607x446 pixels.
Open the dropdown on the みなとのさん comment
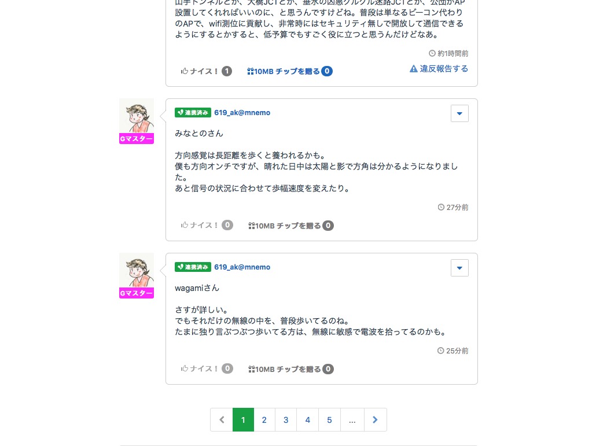[x=459, y=113]
